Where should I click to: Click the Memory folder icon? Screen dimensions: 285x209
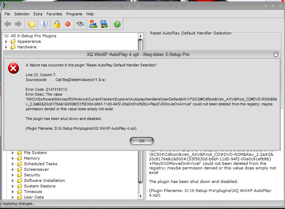pos(19,158)
